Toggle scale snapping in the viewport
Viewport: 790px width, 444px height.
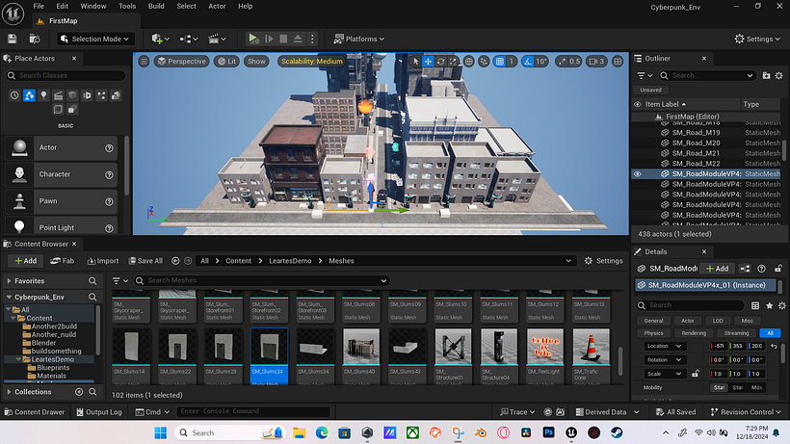[562, 62]
